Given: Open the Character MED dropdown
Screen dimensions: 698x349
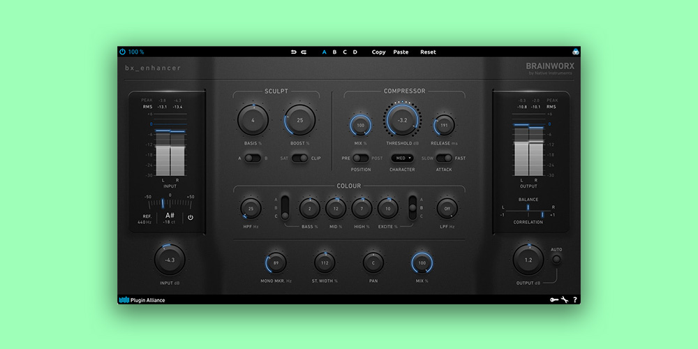Looking at the screenshot, I should coord(403,158).
